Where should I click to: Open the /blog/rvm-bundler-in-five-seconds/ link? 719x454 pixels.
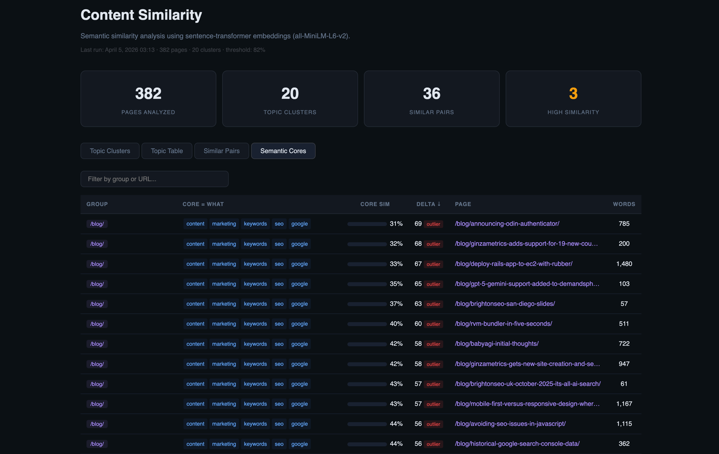click(503, 324)
